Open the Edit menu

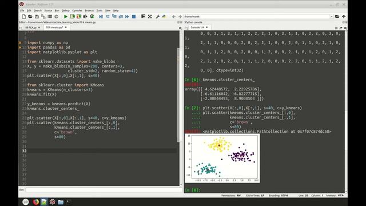29,10
